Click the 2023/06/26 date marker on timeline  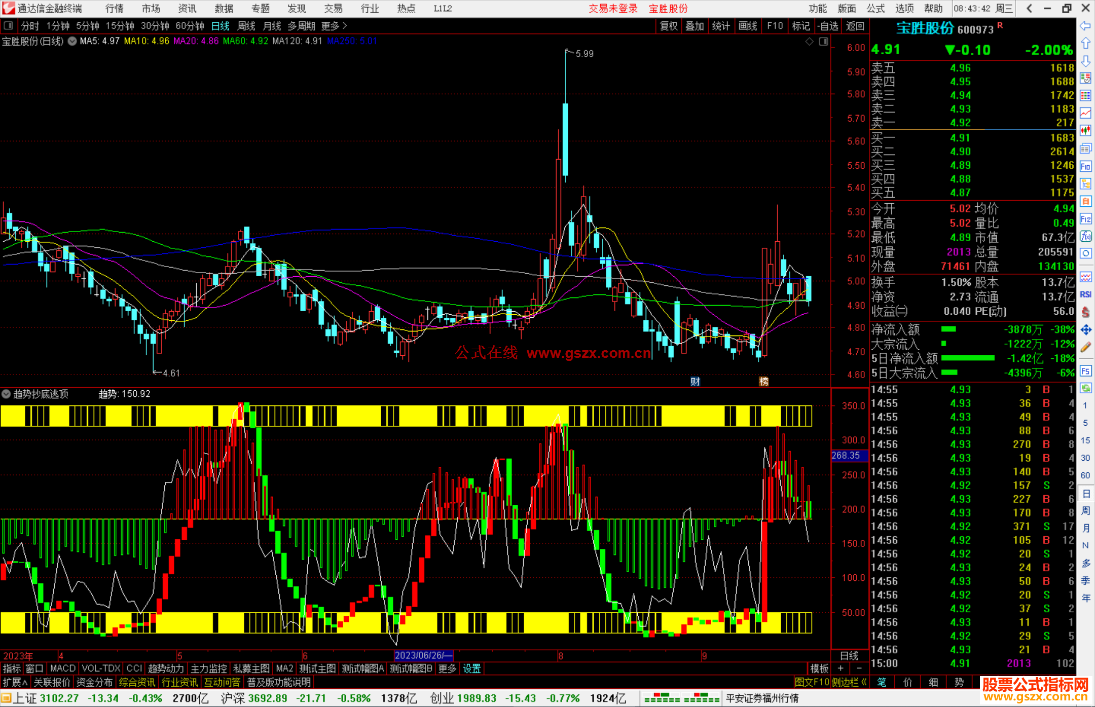point(423,655)
